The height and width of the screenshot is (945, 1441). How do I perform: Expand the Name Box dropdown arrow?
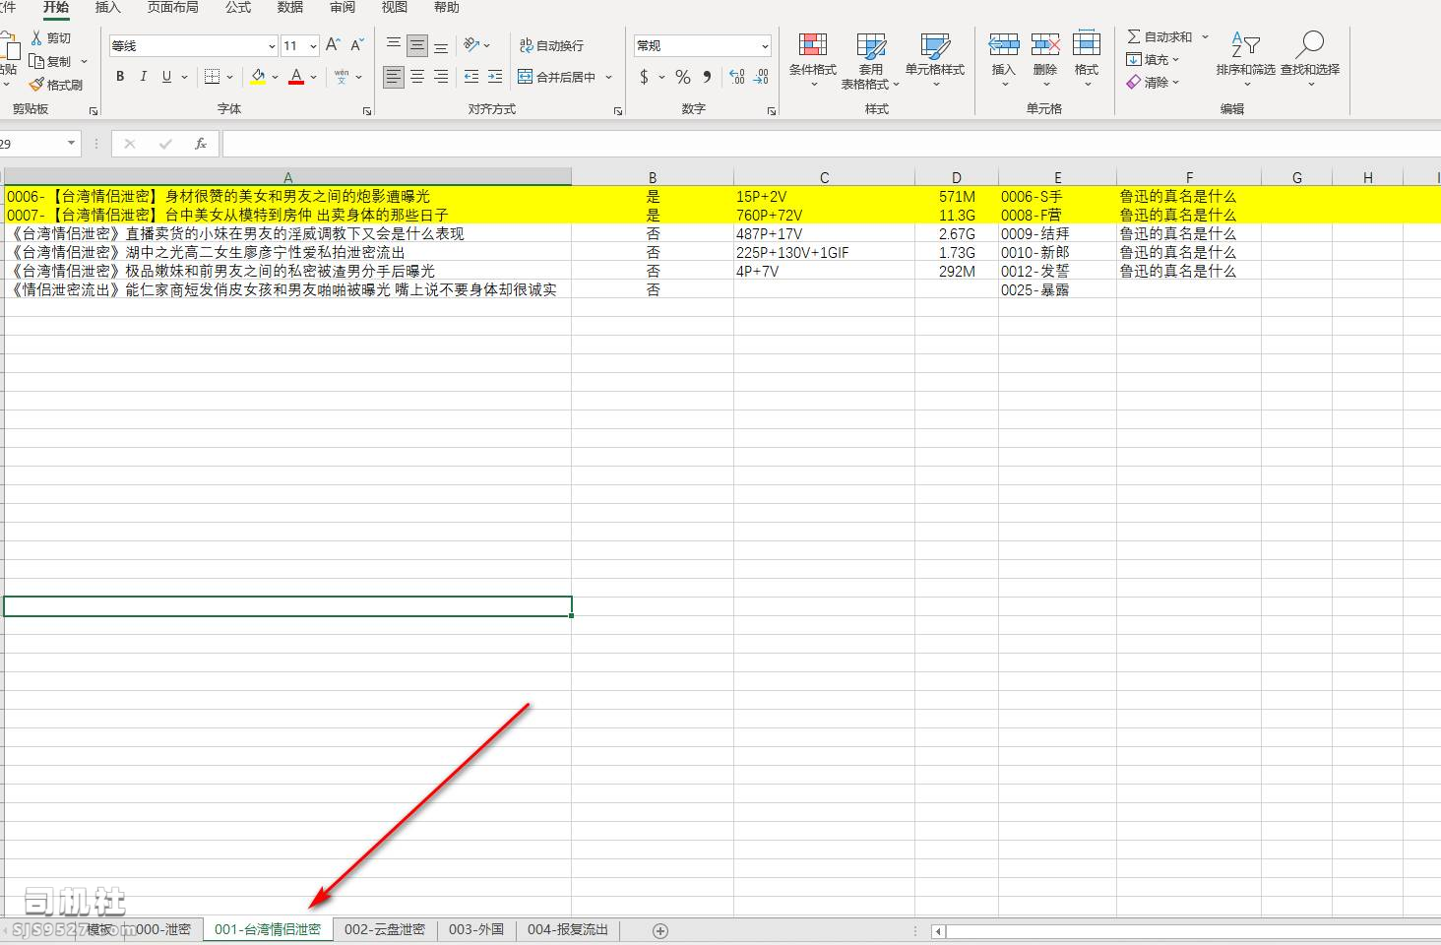click(71, 144)
